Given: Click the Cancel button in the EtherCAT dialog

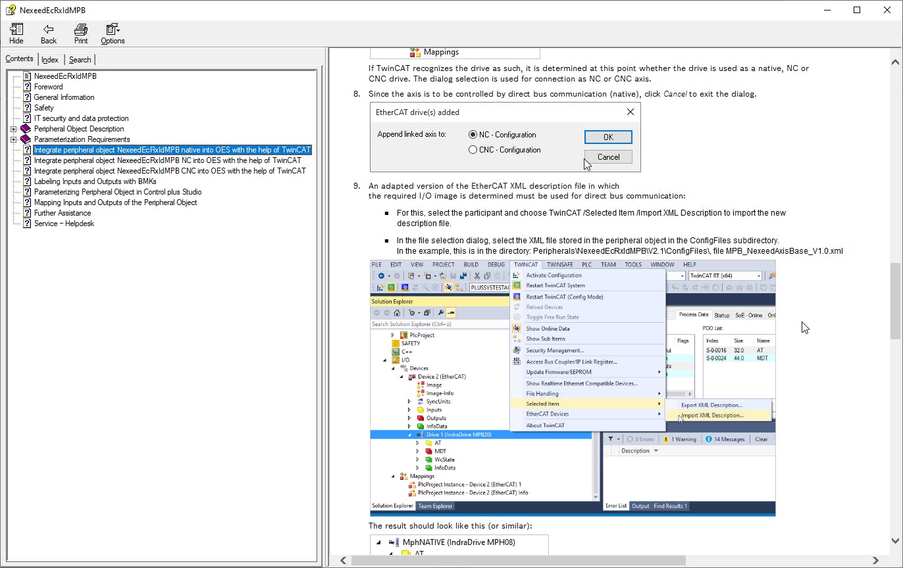Looking at the screenshot, I should [x=608, y=157].
